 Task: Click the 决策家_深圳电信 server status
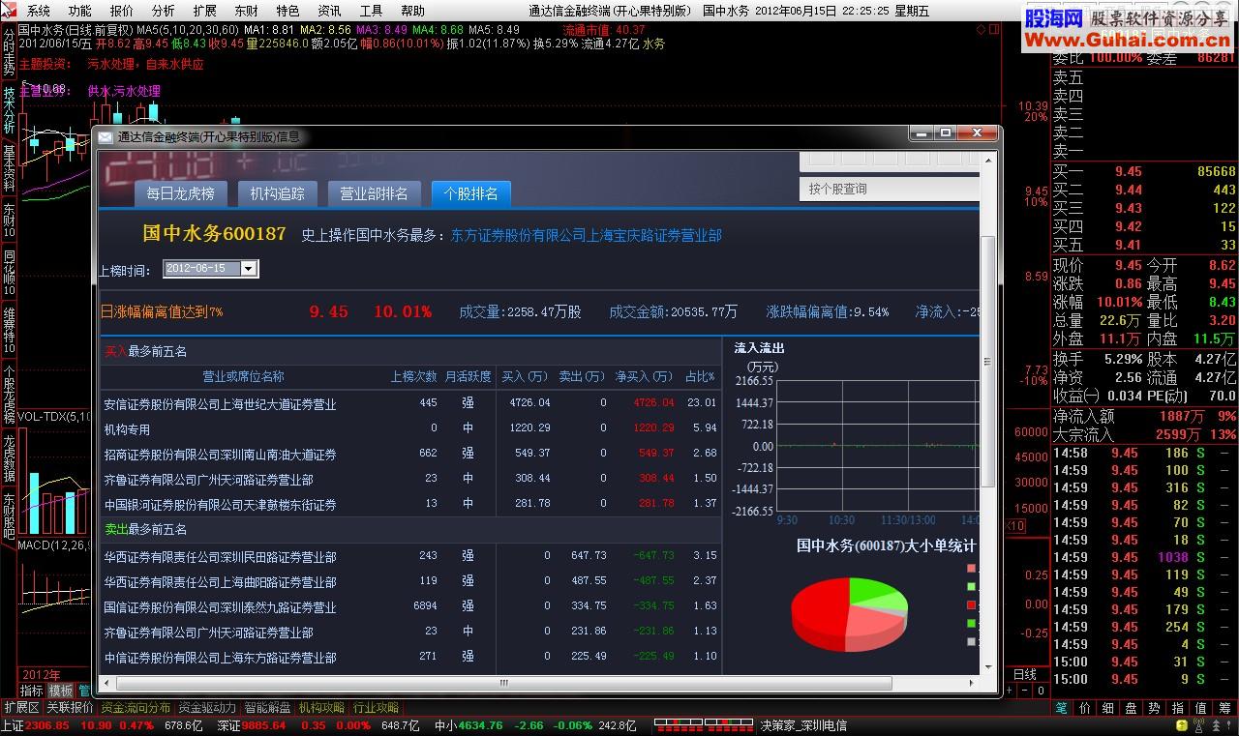click(803, 725)
